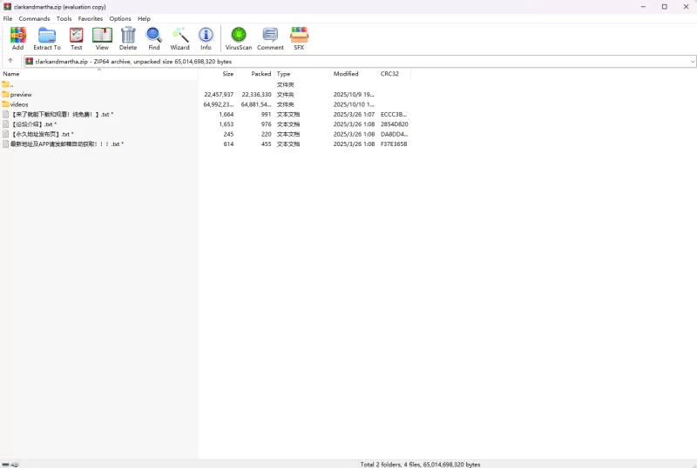Image resolution: width=697 pixels, height=468 pixels.
Task: Run the Test archive tool
Action: pyautogui.click(x=77, y=38)
